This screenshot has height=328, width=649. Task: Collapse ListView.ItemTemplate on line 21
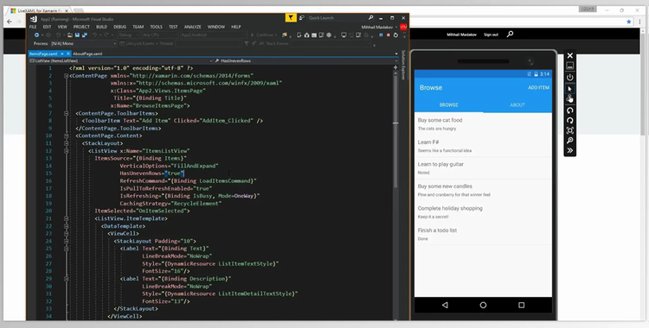tap(67, 218)
